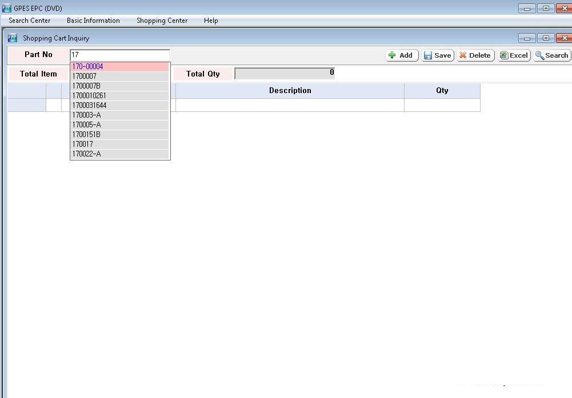Click the magnifying glass Search icon

tap(539, 55)
